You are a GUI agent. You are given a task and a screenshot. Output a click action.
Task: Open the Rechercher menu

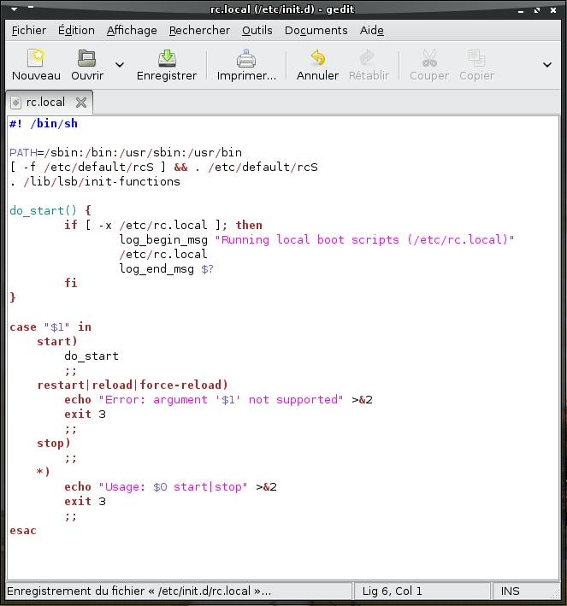[x=199, y=30]
